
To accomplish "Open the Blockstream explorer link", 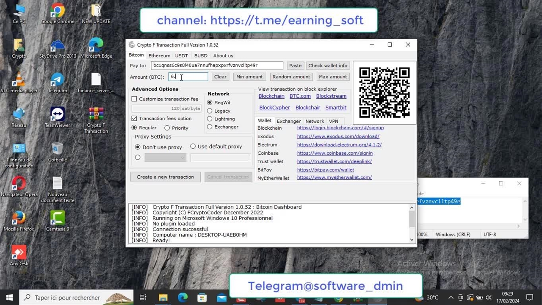I will click(x=331, y=96).
